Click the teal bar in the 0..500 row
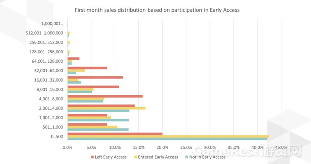Image resolution: width=311 pixels, height=164 pixels. pos(168,139)
